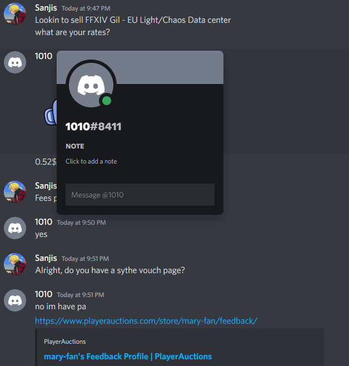Click the Sanjis username at 9:47 PM
The image size is (349, 366).
pyautogui.click(x=46, y=8)
